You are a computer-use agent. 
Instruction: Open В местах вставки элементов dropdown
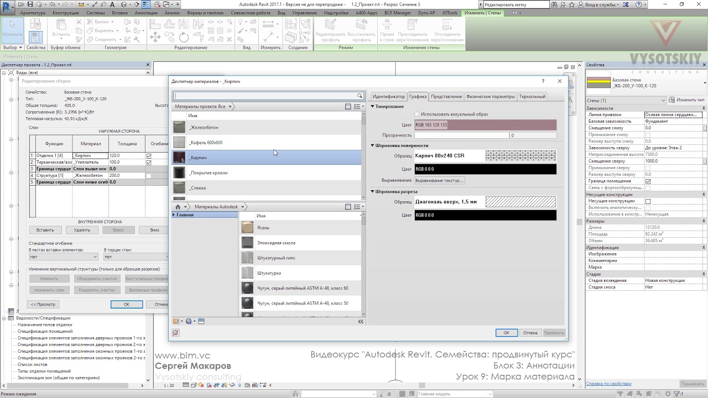(64, 257)
